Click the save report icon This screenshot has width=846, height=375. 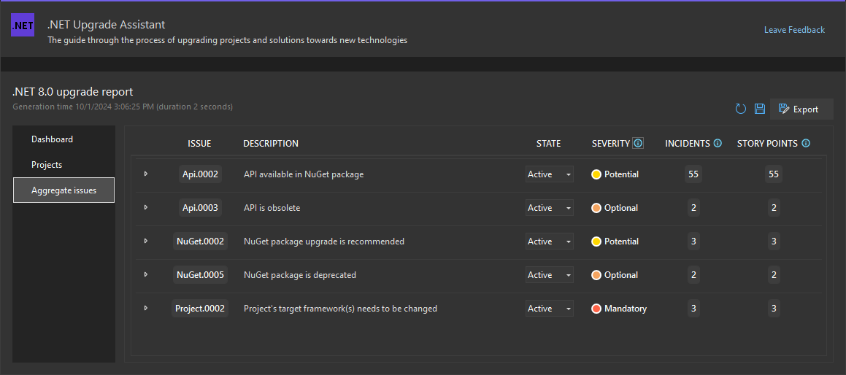pos(760,109)
